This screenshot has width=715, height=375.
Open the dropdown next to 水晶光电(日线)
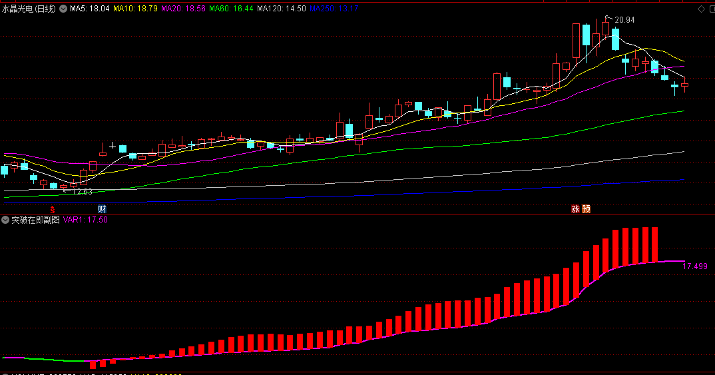point(63,9)
